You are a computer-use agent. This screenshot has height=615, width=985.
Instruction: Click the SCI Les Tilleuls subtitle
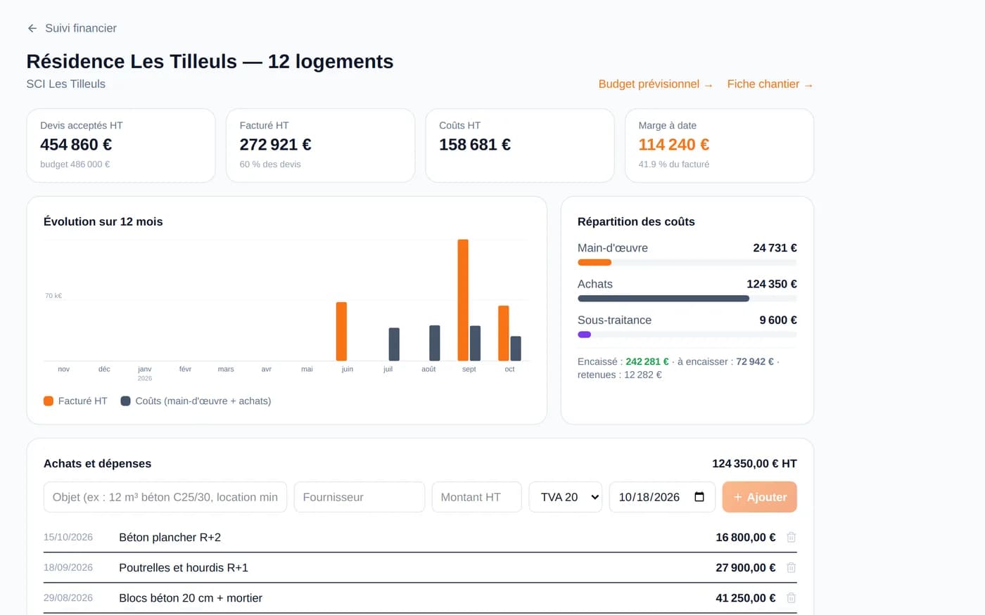point(66,84)
